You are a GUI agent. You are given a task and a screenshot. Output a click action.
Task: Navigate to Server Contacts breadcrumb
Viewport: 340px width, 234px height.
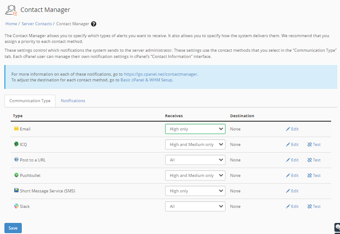[37, 24]
